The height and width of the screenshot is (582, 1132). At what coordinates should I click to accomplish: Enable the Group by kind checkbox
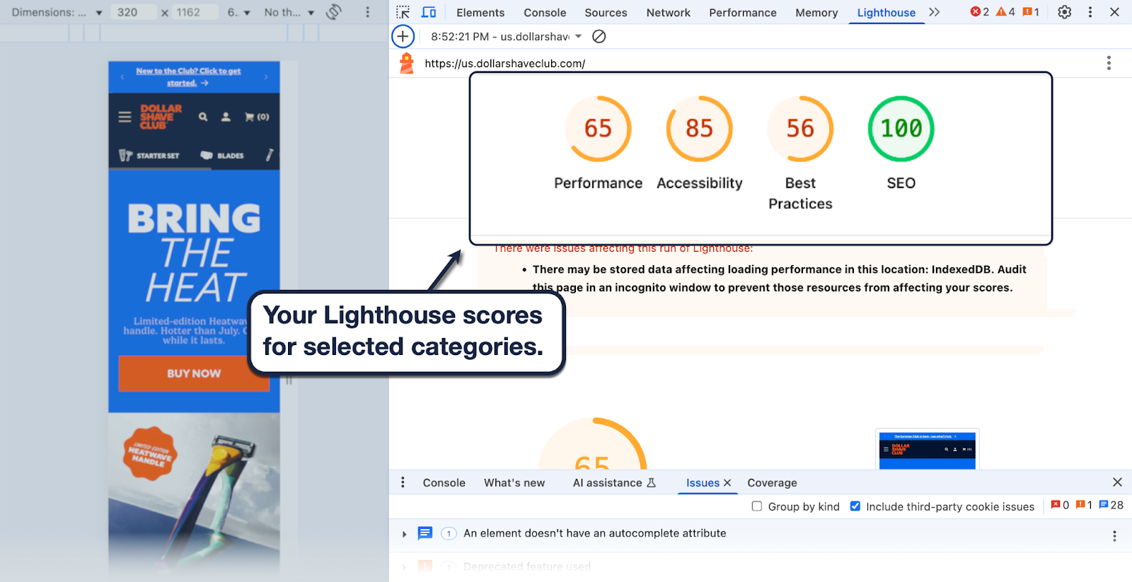[757, 506]
